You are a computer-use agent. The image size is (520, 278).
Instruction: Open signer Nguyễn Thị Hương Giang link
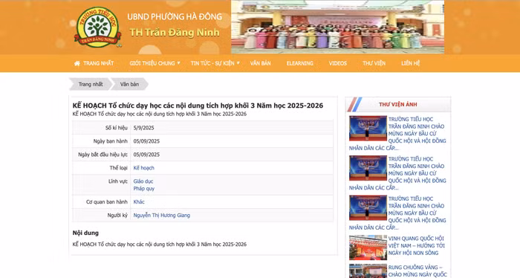(161, 216)
